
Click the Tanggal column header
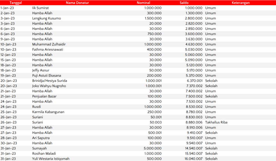(x=16, y=3)
